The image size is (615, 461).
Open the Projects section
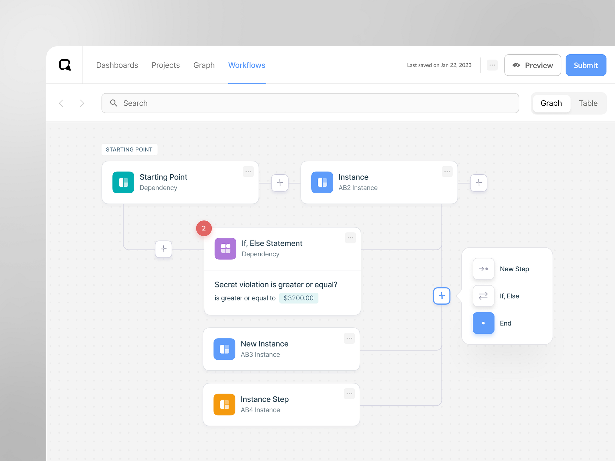tap(165, 65)
